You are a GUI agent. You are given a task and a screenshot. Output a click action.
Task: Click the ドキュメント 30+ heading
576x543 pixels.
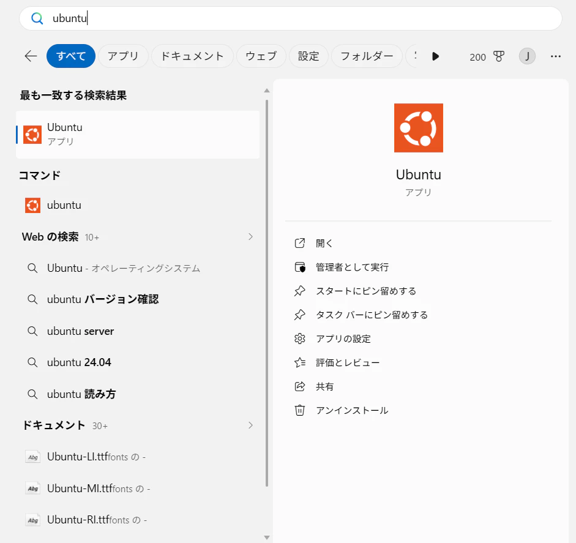65,425
